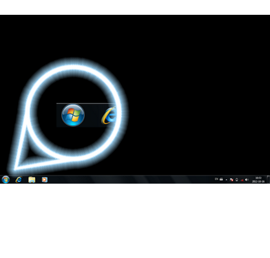Screen dimensions: 270x258
Task: Expand the hidden tray icons arrow
Action: click(x=226, y=180)
